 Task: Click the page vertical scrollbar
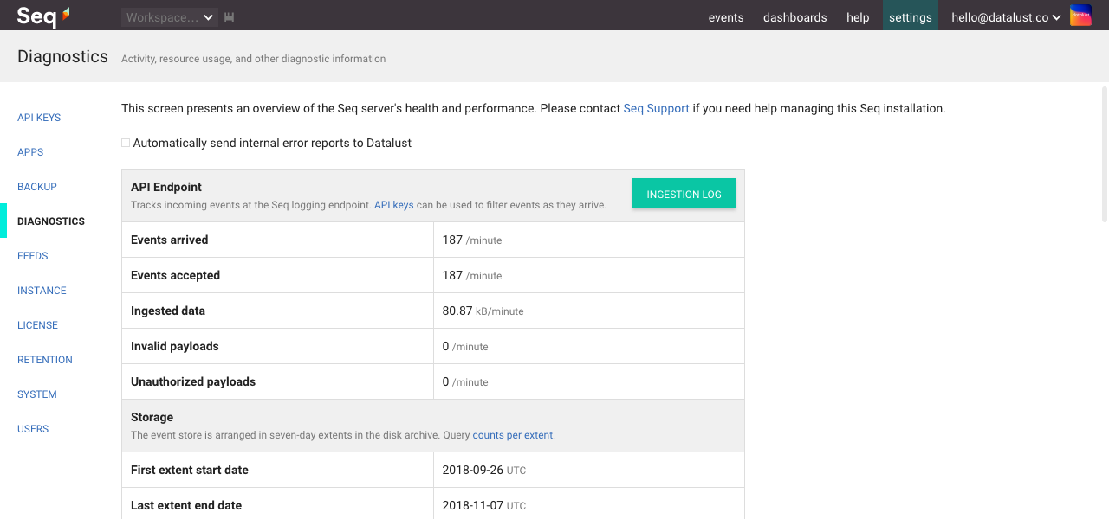click(1105, 154)
